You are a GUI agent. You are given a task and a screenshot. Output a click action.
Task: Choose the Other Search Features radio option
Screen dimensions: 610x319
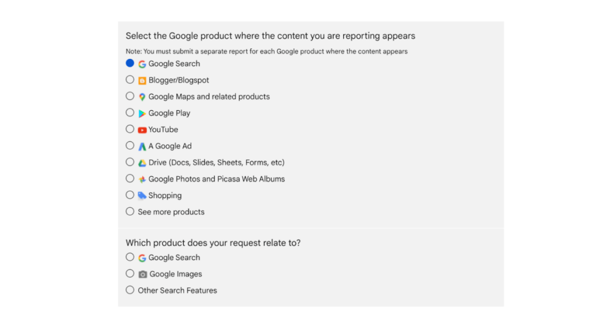tap(130, 290)
